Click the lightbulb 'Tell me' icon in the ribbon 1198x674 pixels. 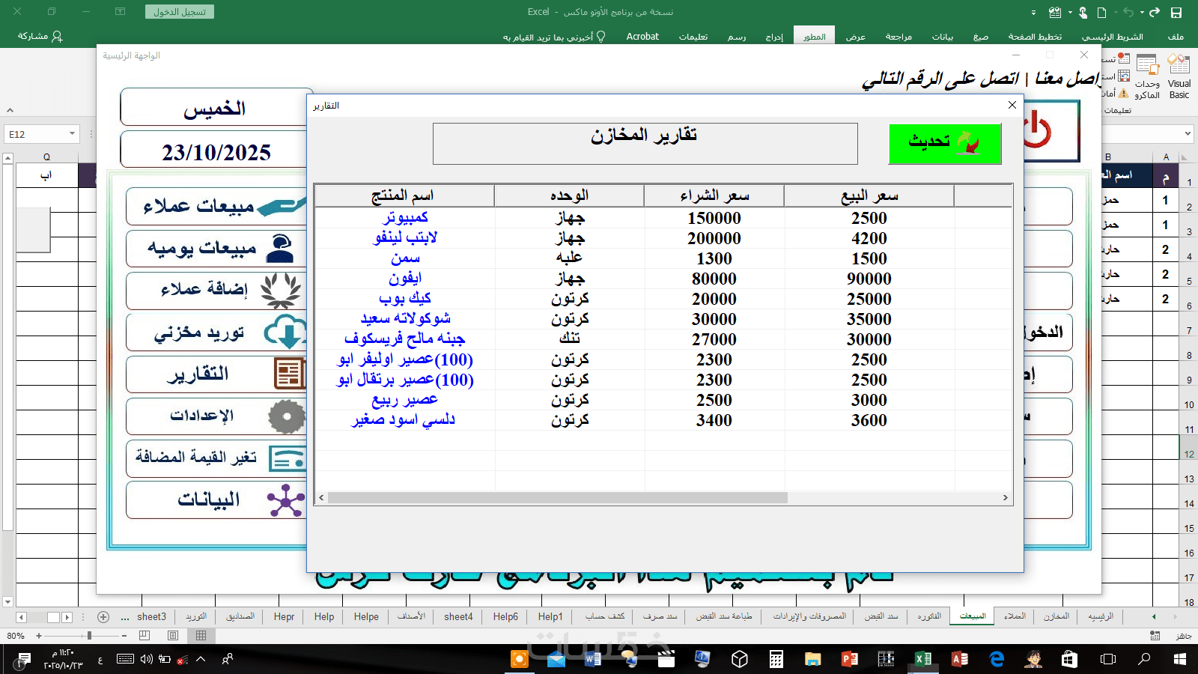tap(600, 36)
